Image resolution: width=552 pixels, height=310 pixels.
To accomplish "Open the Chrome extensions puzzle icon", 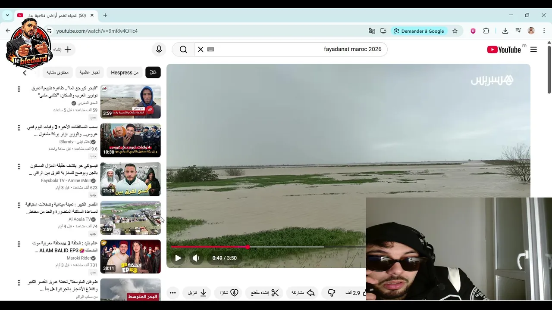I will click(x=486, y=31).
